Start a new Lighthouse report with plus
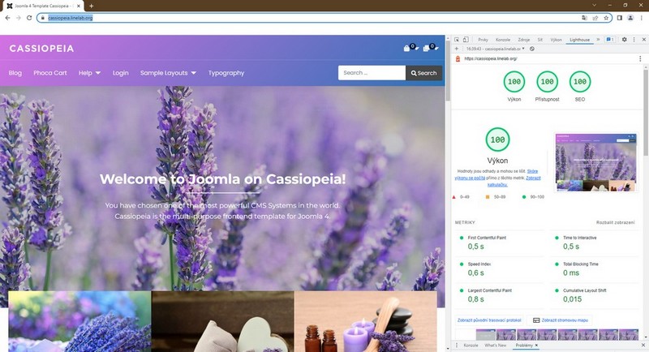 coord(457,49)
